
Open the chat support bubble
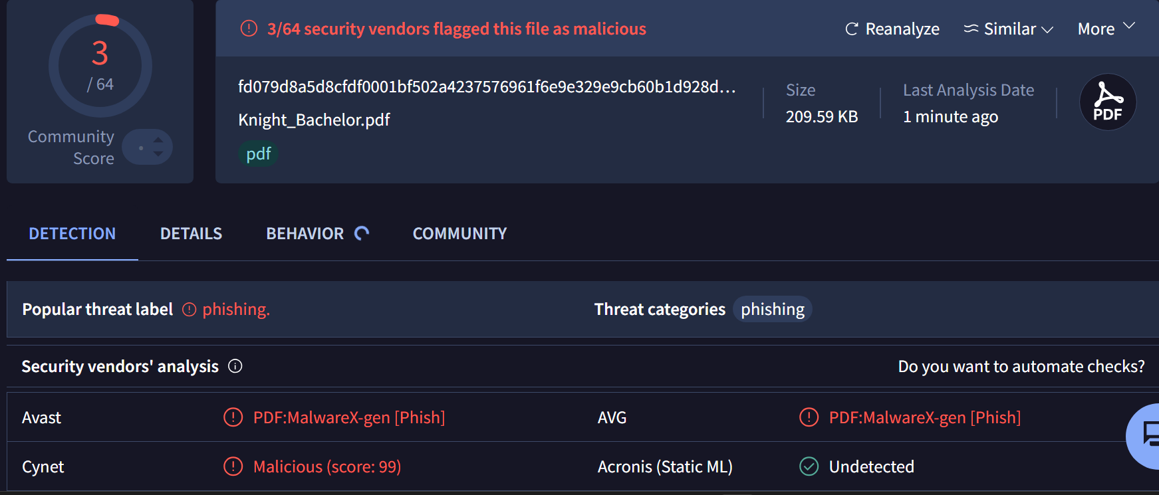tap(1147, 436)
